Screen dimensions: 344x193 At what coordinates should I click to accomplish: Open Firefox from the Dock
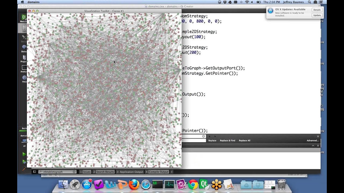(134, 184)
